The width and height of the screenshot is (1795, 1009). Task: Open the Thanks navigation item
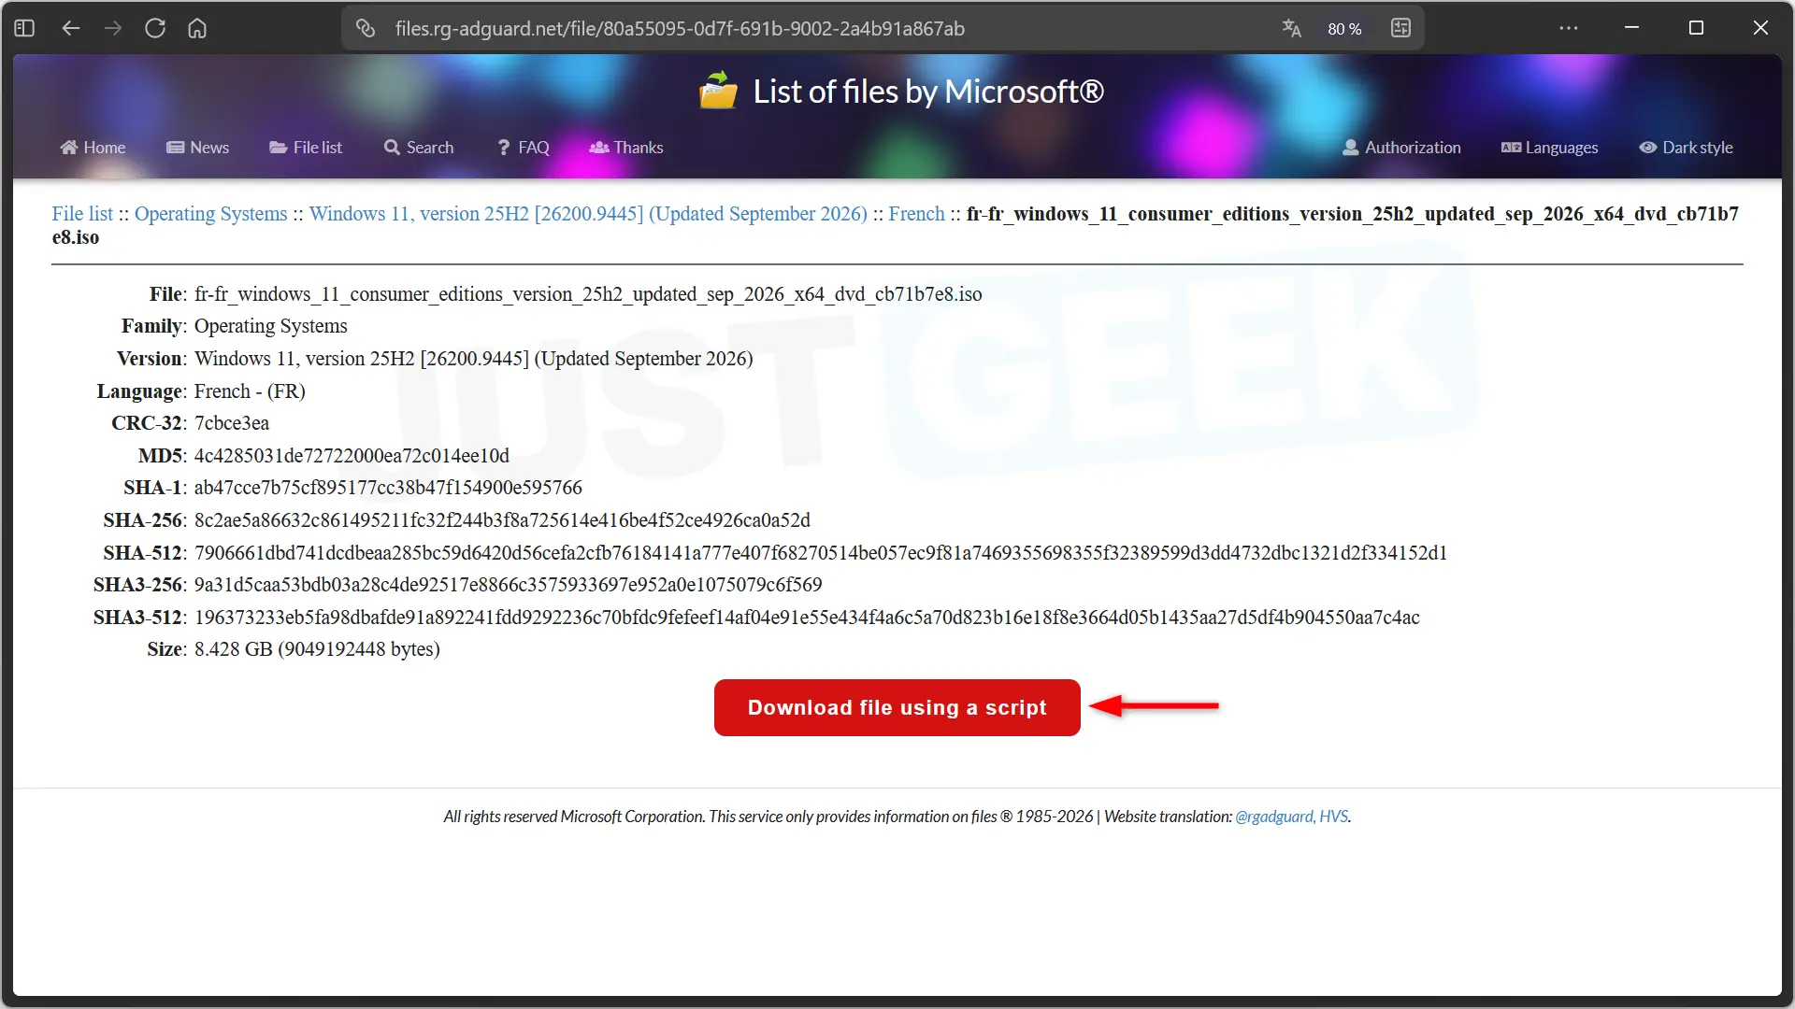point(626,148)
